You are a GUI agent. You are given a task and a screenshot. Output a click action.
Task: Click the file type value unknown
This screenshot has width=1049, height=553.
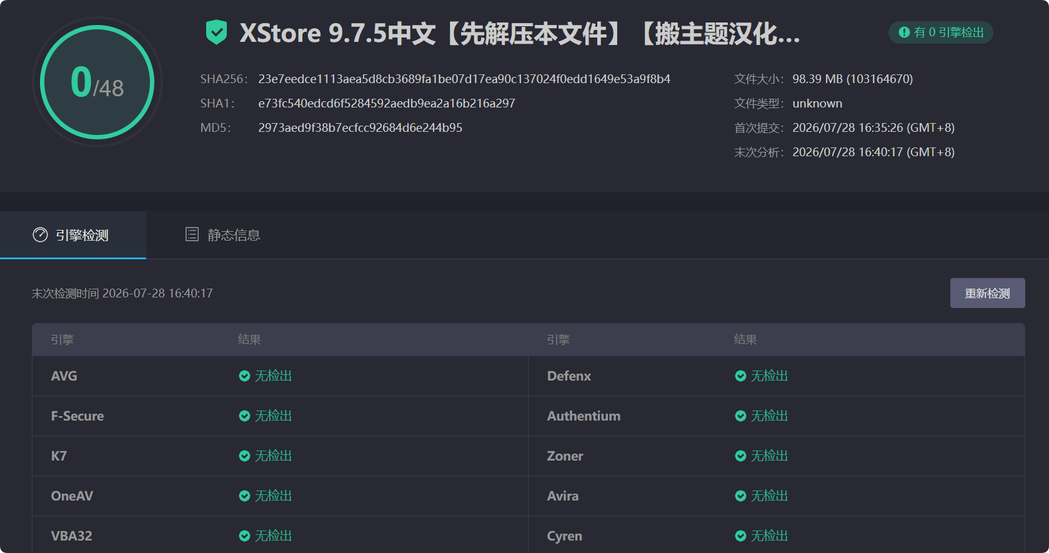coord(817,104)
